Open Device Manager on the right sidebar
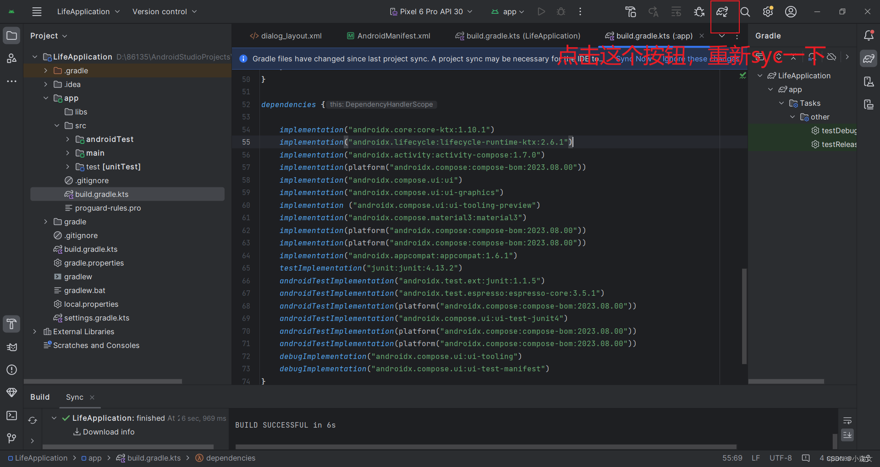This screenshot has height=467, width=880. click(x=869, y=81)
